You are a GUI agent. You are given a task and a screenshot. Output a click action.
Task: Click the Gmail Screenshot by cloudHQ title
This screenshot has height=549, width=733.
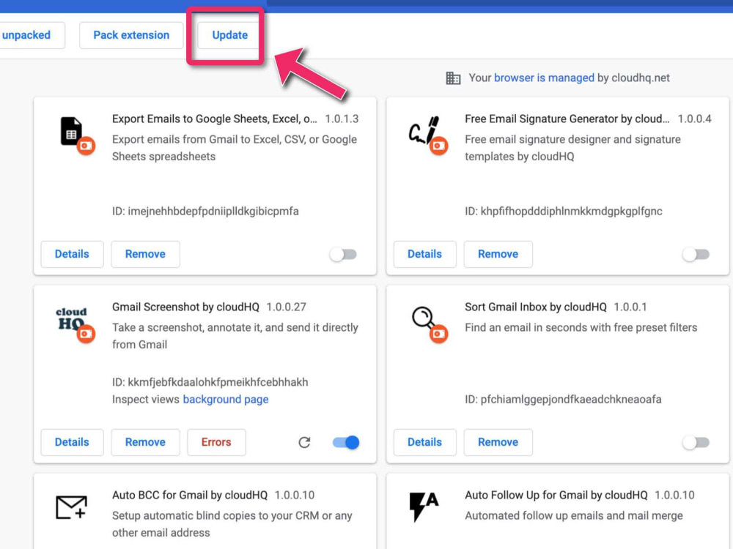click(x=185, y=307)
